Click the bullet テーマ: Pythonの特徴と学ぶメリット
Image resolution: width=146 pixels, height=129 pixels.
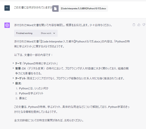36,63
